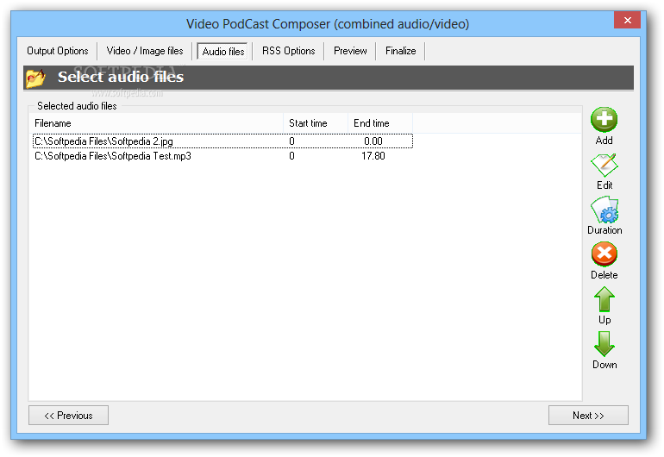Image resolution: width=664 pixels, height=457 pixels.
Task: Click the << Previous button
Action: pyautogui.click(x=68, y=415)
